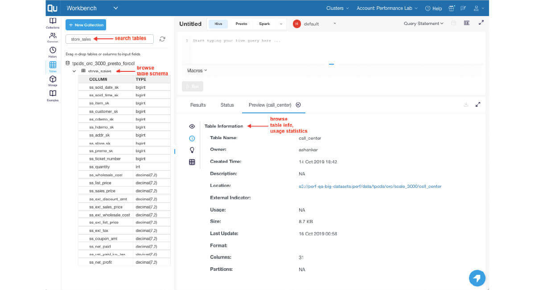This screenshot has width=535, height=290.
Task: Click the format query icon
Action: click(466, 23)
